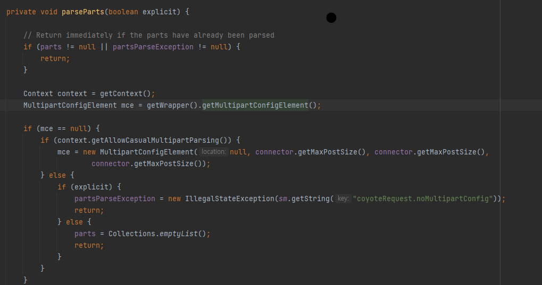
Task: Click the parseParts method name
Action: pyautogui.click(x=83, y=12)
